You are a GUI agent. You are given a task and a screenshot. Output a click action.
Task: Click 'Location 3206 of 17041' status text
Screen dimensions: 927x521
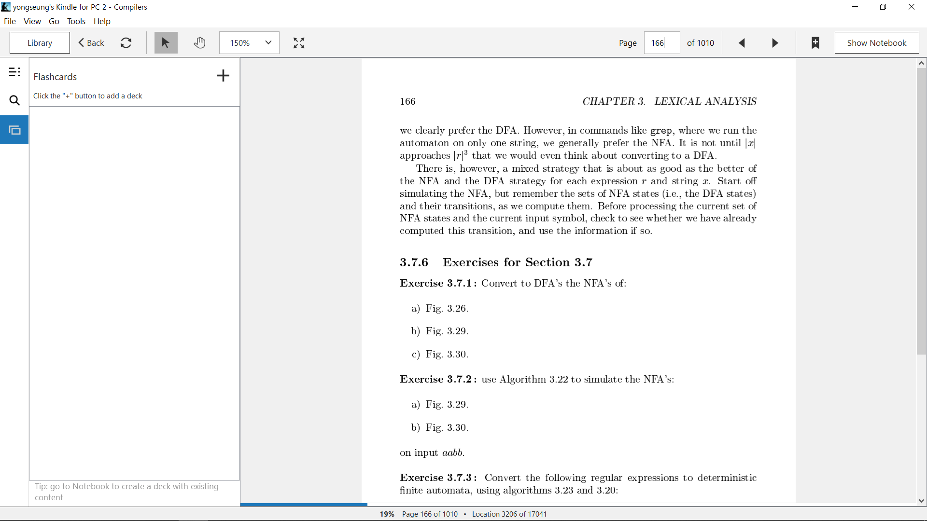(509, 514)
